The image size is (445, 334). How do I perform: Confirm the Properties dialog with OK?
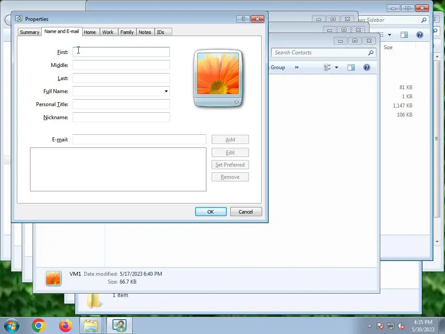(x=211, y=212)
